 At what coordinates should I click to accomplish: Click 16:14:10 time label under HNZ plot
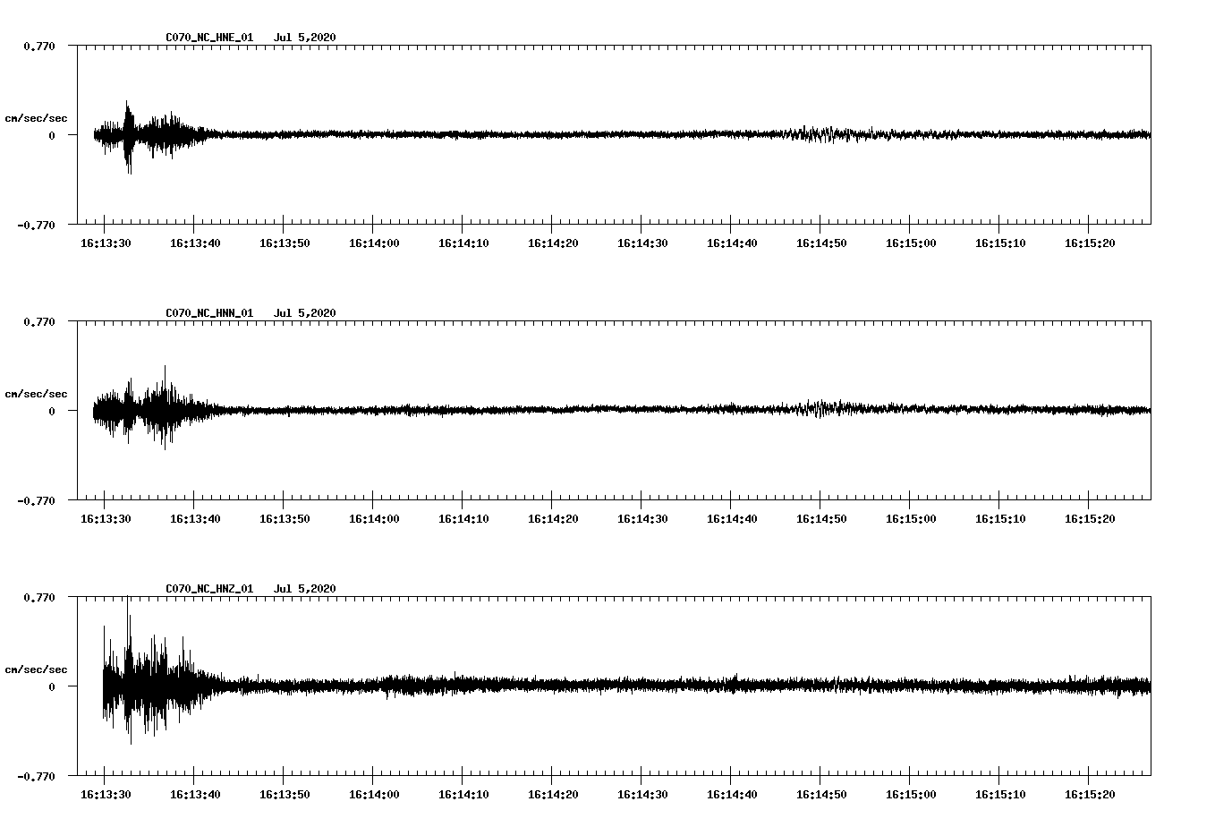[463, 794]
